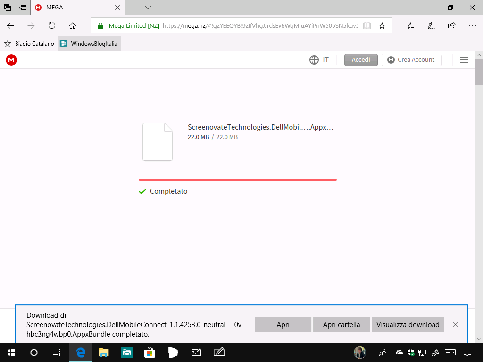Close the MEGA tab
Viewport: 483px width, 362px height.
[117, 8]
